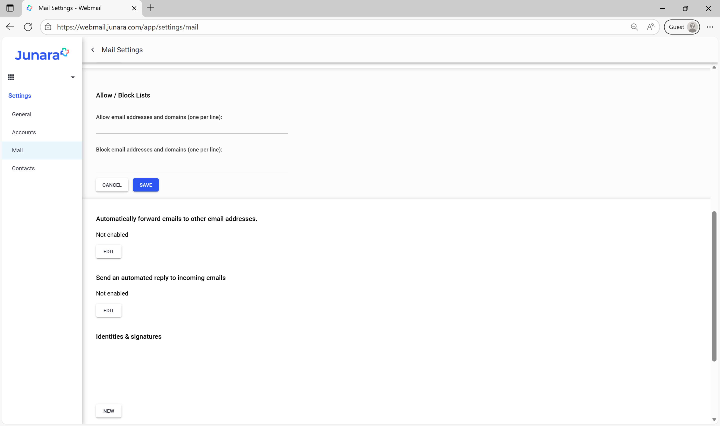Expand the app switcher dropdown arrow

73,77
